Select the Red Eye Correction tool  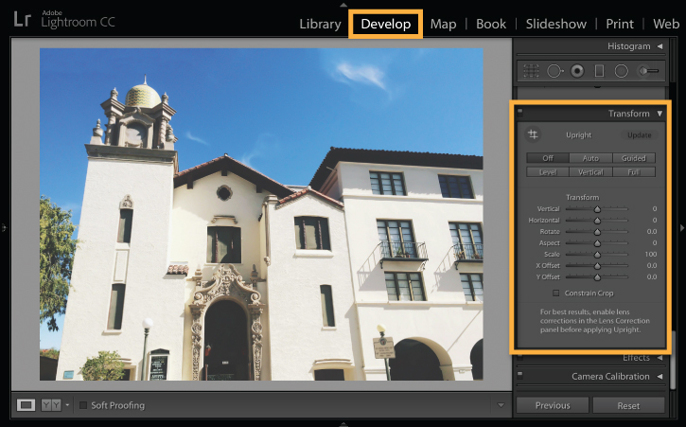point(577,70)
